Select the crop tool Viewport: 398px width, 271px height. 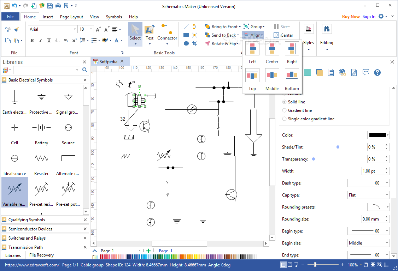195,43
